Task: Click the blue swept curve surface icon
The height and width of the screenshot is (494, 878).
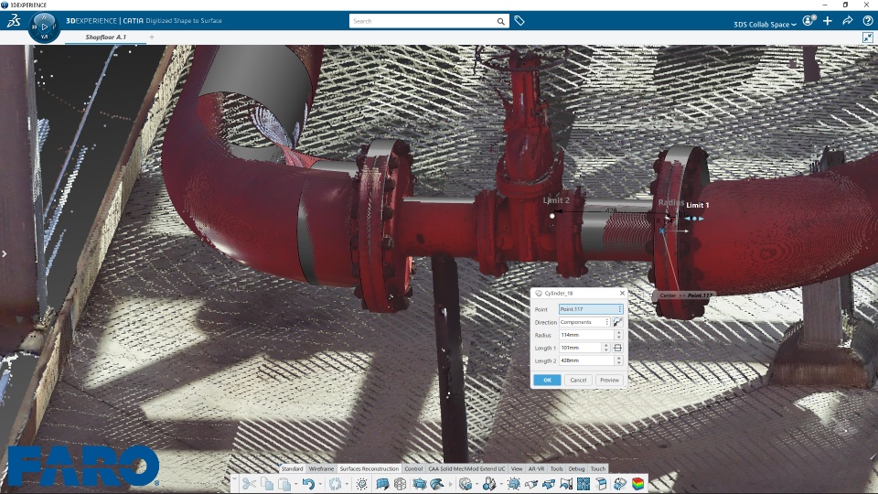Action: tap(437, 483)
